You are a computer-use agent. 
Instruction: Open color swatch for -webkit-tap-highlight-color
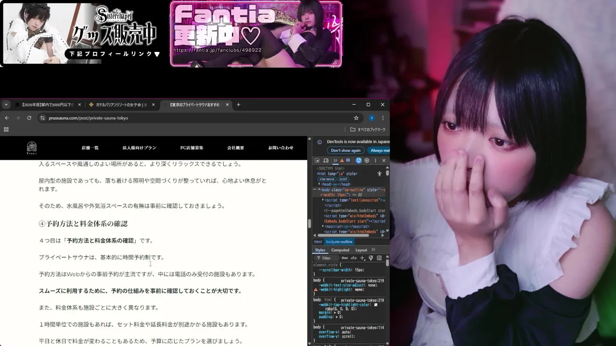pos(376,305)
